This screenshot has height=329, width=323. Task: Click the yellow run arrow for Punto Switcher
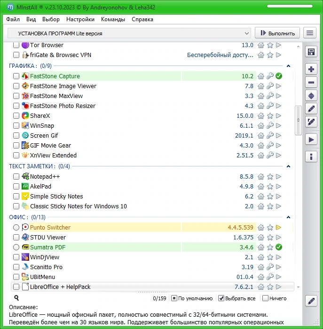pos(279,228)
